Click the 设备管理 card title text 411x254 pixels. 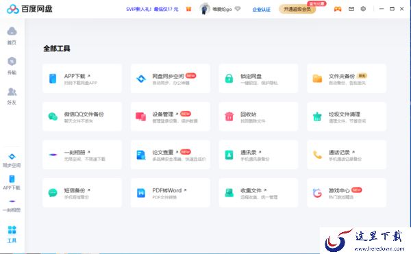click(163, 114)
